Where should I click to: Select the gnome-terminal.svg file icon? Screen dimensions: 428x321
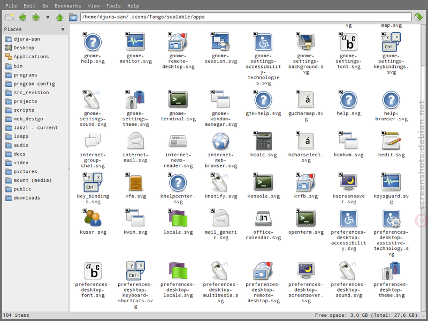pyautogui.click(x=178, y=100)
